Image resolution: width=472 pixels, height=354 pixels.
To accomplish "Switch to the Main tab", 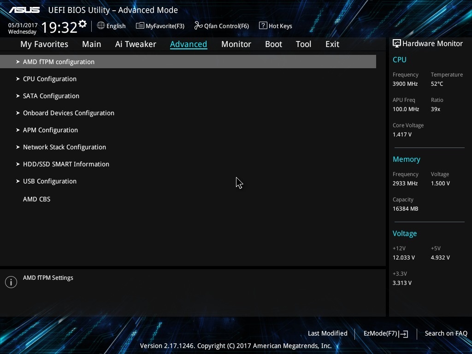I will tap(92, 44).
